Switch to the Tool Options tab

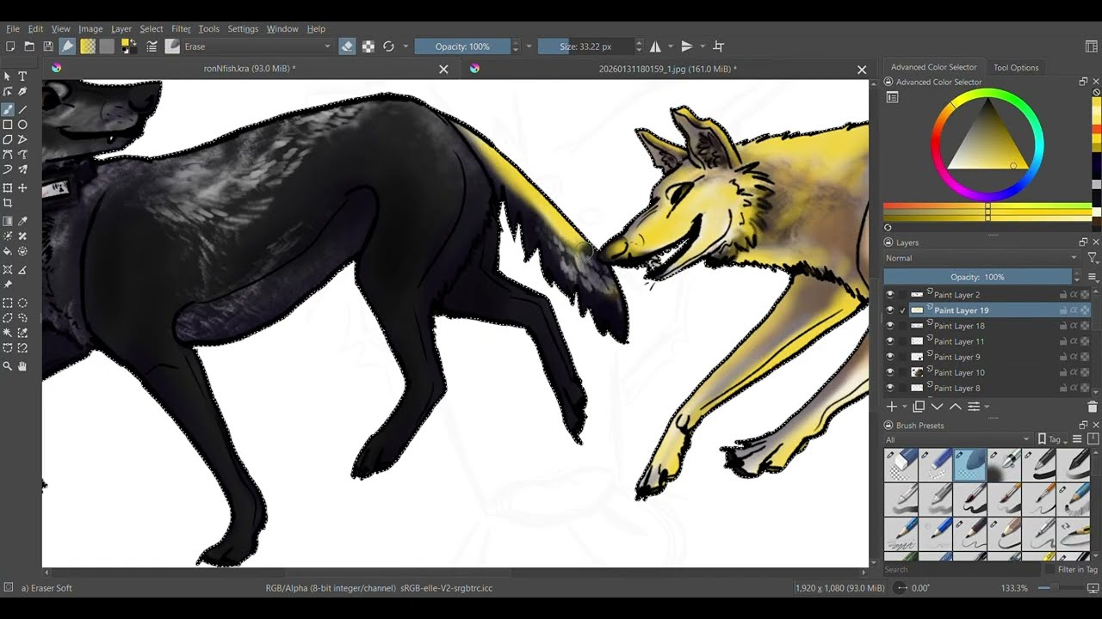[1016, 67]
